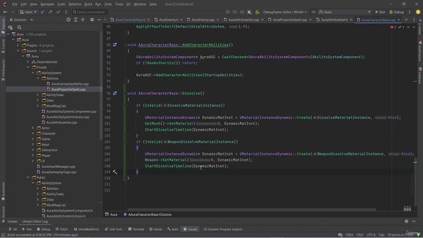Screen dimensions: 423x238
Task: Toggle the bottom Run tool window button
Action: click(x=26, y=229)
